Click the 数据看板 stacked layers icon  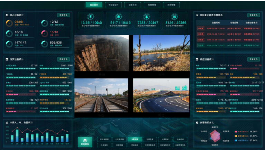point(85,140)
